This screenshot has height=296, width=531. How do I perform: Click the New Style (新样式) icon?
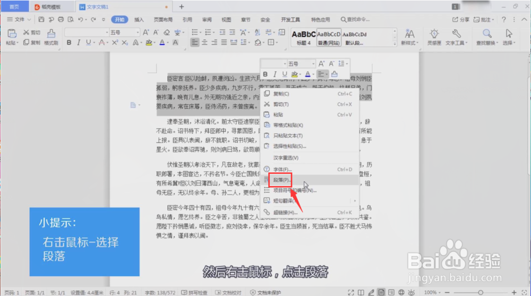pyautogui.click(x=409, y=37)
